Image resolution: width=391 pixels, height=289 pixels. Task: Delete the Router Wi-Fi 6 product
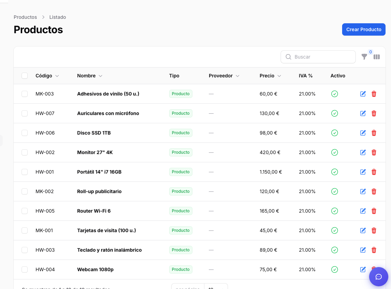click(x=374, y=211)
